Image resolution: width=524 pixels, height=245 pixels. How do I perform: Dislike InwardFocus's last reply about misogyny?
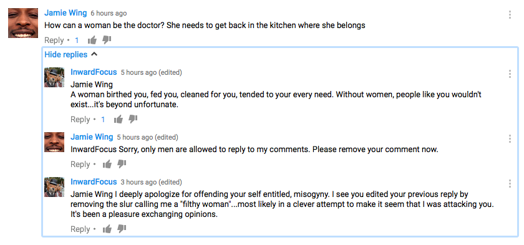(122, 229)
